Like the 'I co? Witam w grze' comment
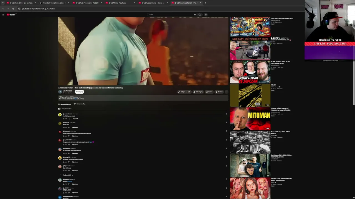The width and height of the screenshot is (355, 199). [x=64, y=119]
